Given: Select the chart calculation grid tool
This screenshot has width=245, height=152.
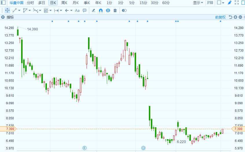Looking at the screenshot, I should [x=46, y=10].
